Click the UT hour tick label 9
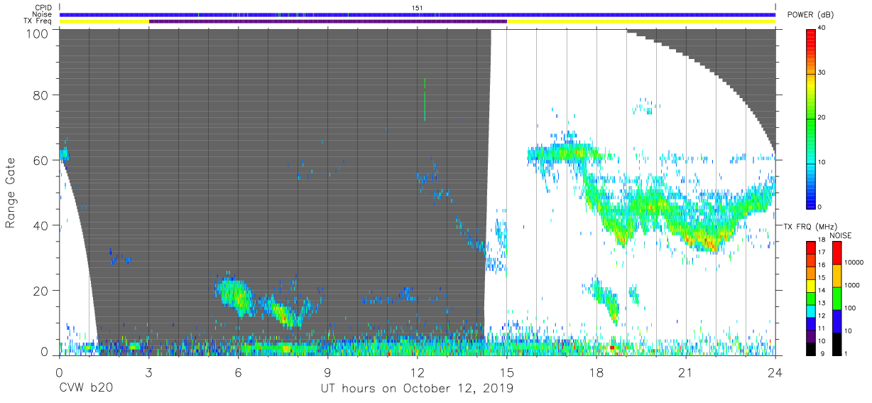 pos(327,372)
